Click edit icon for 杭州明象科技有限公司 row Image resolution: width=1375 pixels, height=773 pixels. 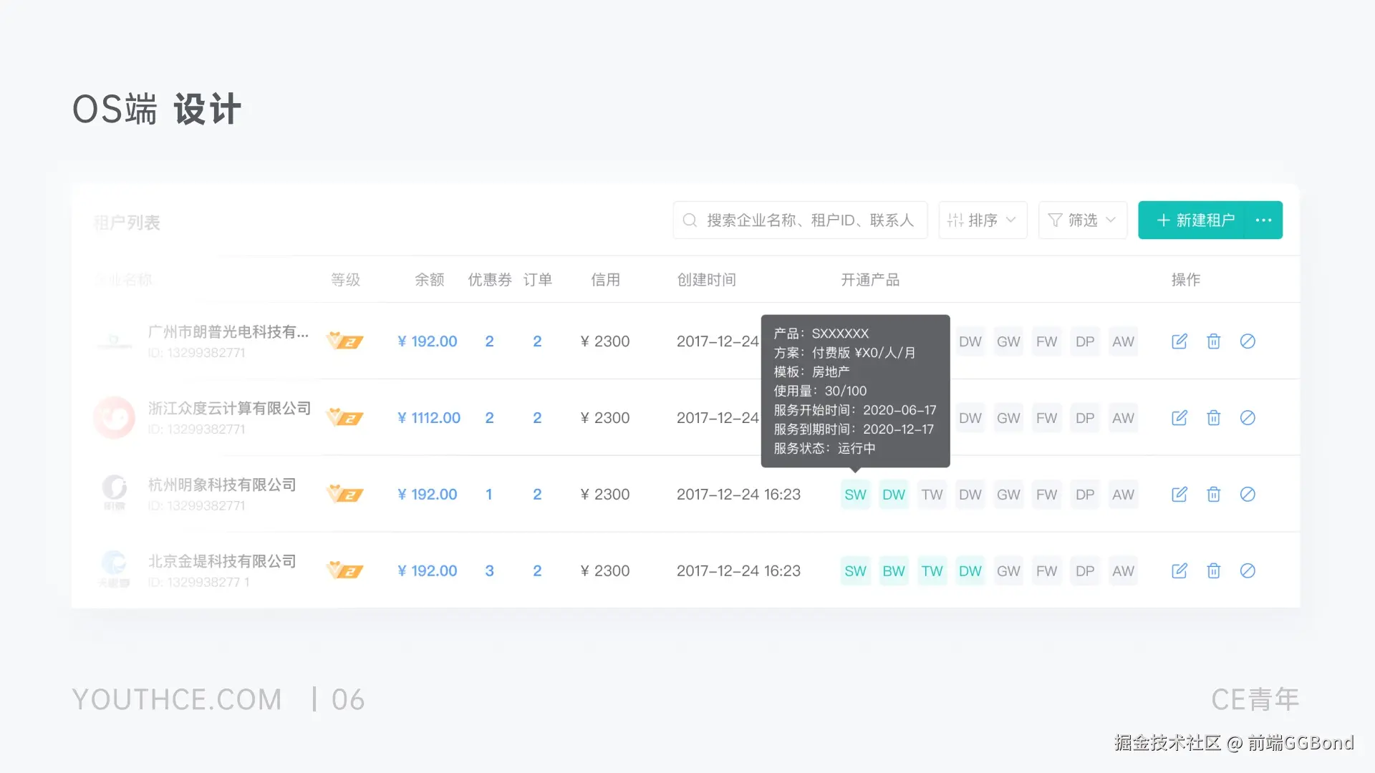tap(1179, 495)
